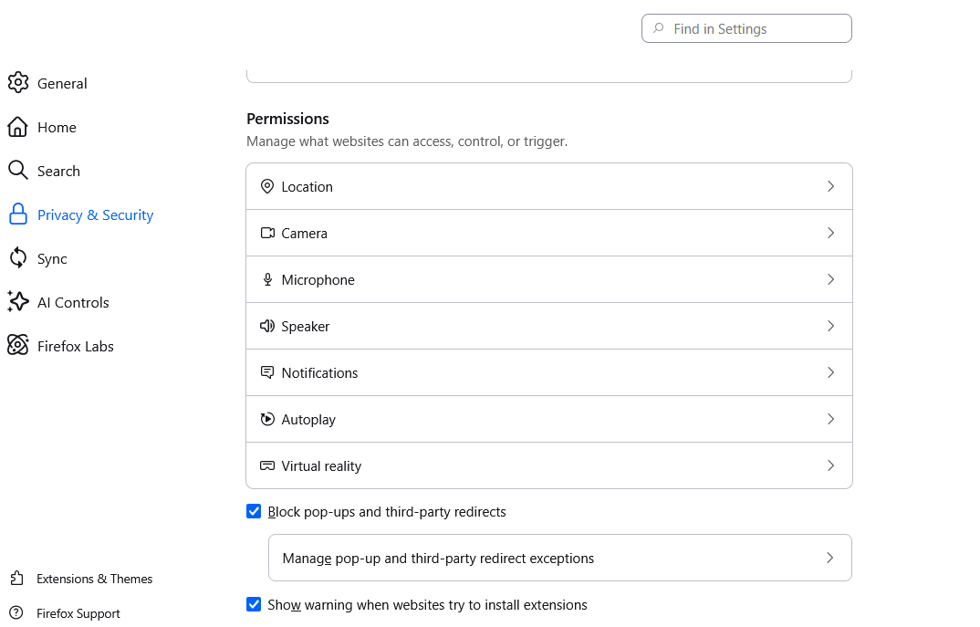Expand Microphone permission chevron

(830, 279)
